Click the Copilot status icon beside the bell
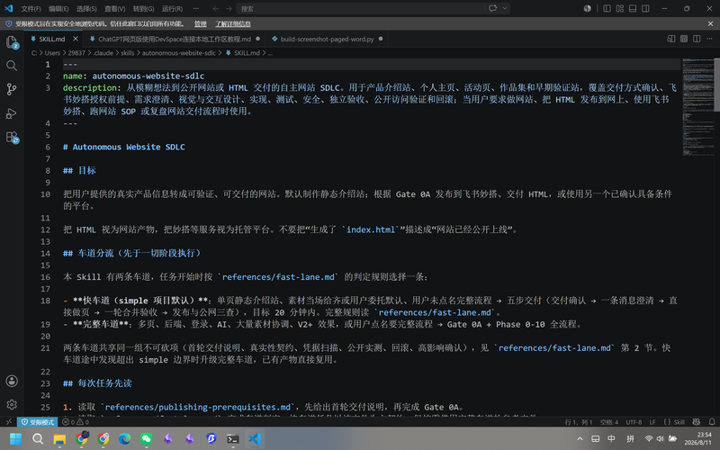Viewport: 720px width, 450px height. click(696, 421)
